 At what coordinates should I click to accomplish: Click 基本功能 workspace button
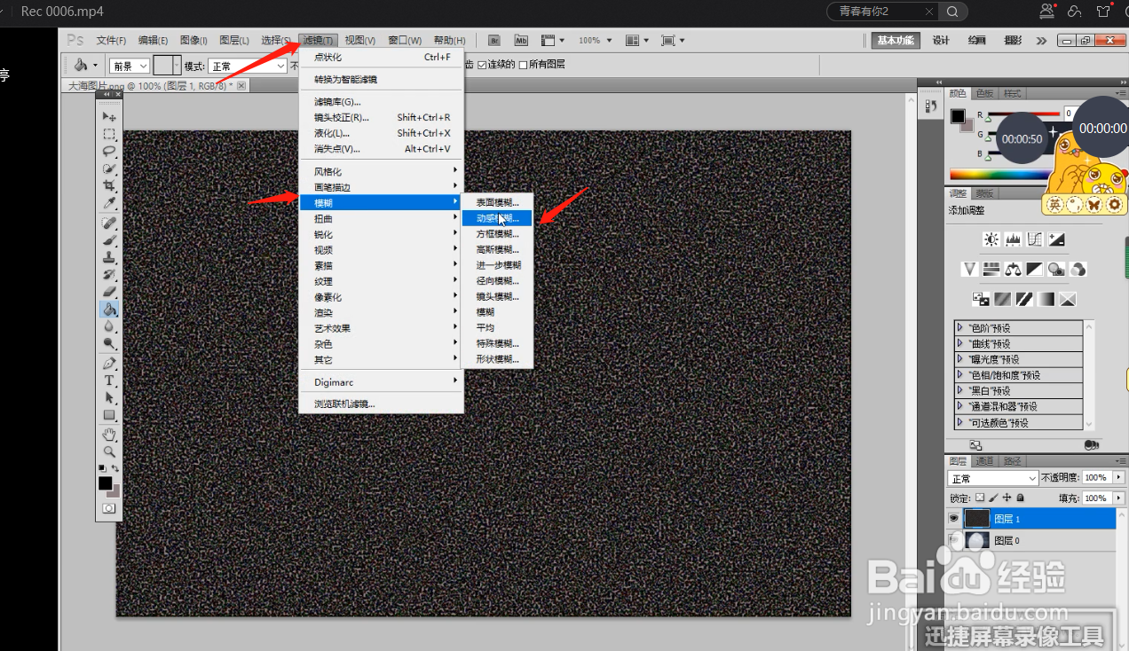point(895,41)
